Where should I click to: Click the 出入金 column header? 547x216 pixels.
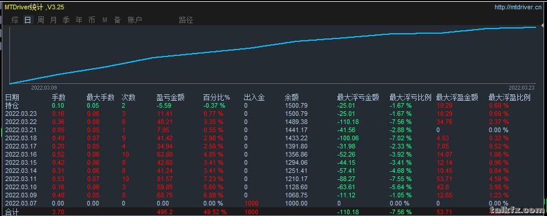tap(254, 98)
